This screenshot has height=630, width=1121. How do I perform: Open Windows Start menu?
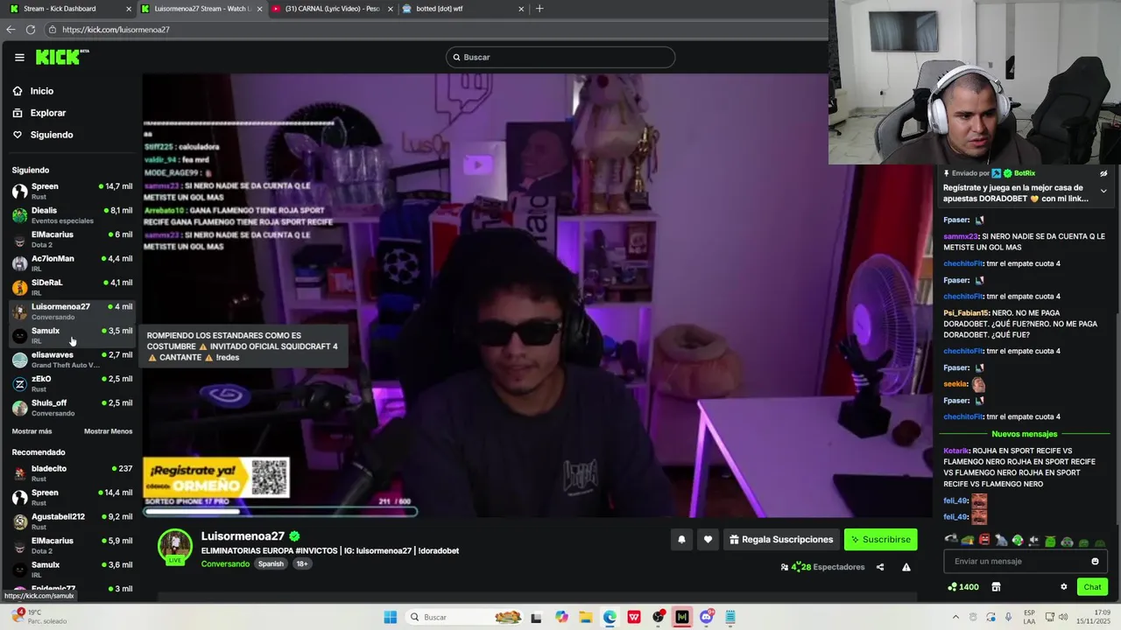click(391, 617)
